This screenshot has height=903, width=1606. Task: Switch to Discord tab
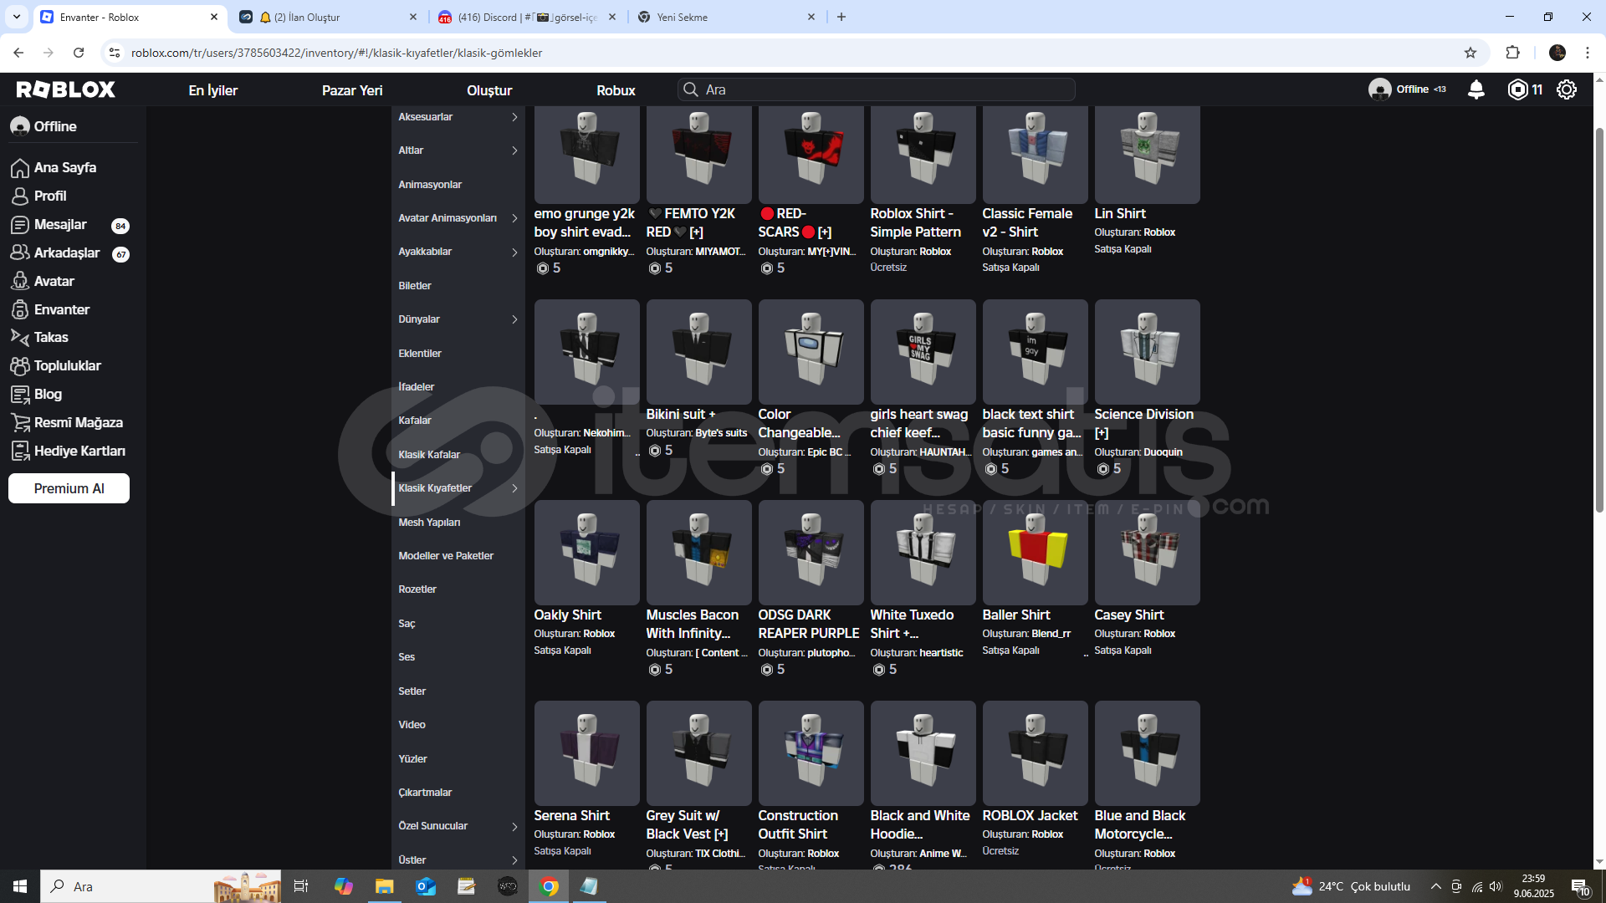point(527,17)
